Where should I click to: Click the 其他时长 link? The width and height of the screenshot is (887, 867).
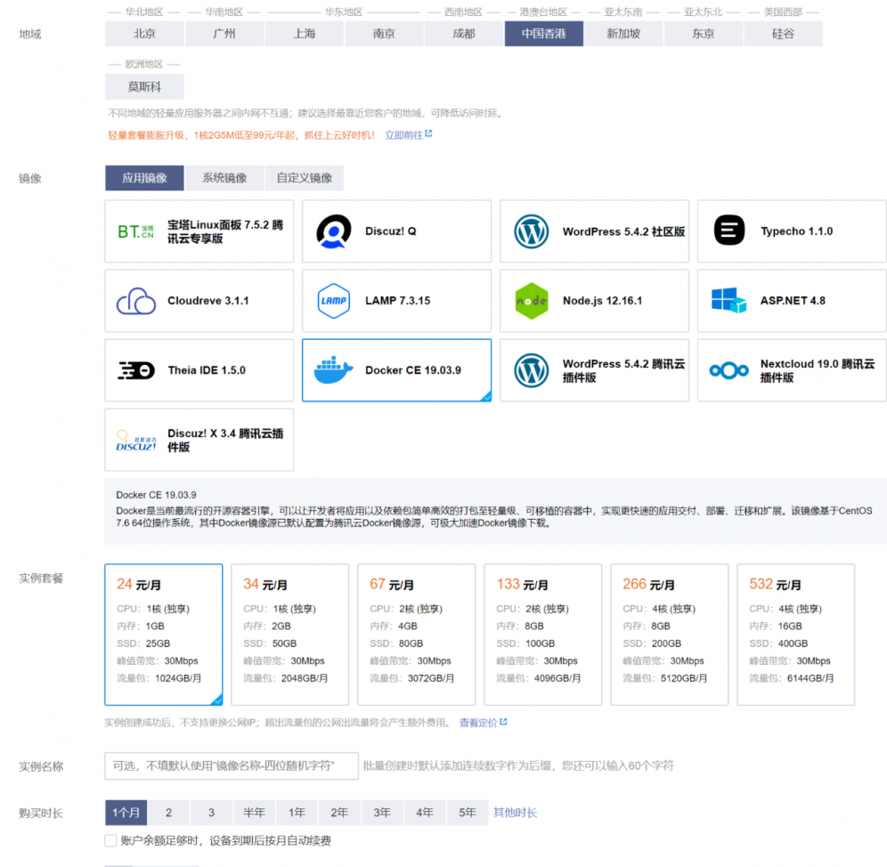515,813
